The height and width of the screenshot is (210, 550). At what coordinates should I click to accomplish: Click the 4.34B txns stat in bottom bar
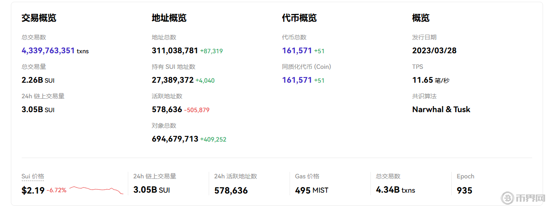(395, 190)
